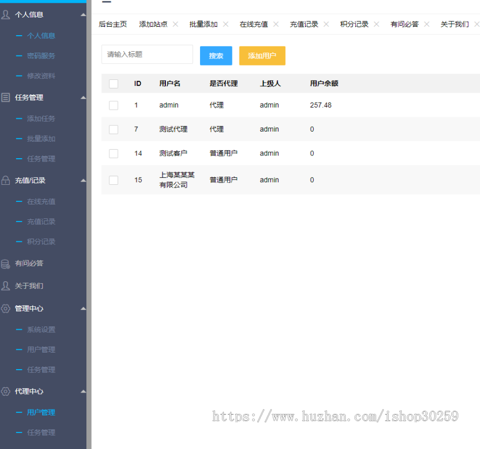480x449 pixels.
Task: Open 任务管理 item below 批量添加
Action: tap(41, 159)
